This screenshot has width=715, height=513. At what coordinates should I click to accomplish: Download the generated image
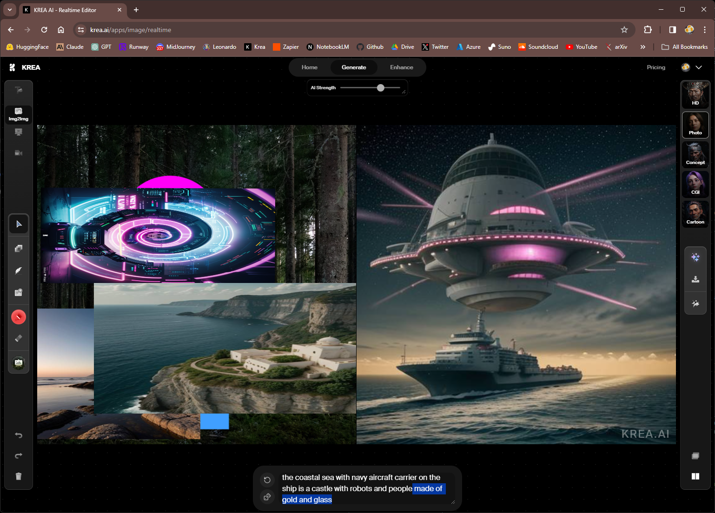[695, 279]
